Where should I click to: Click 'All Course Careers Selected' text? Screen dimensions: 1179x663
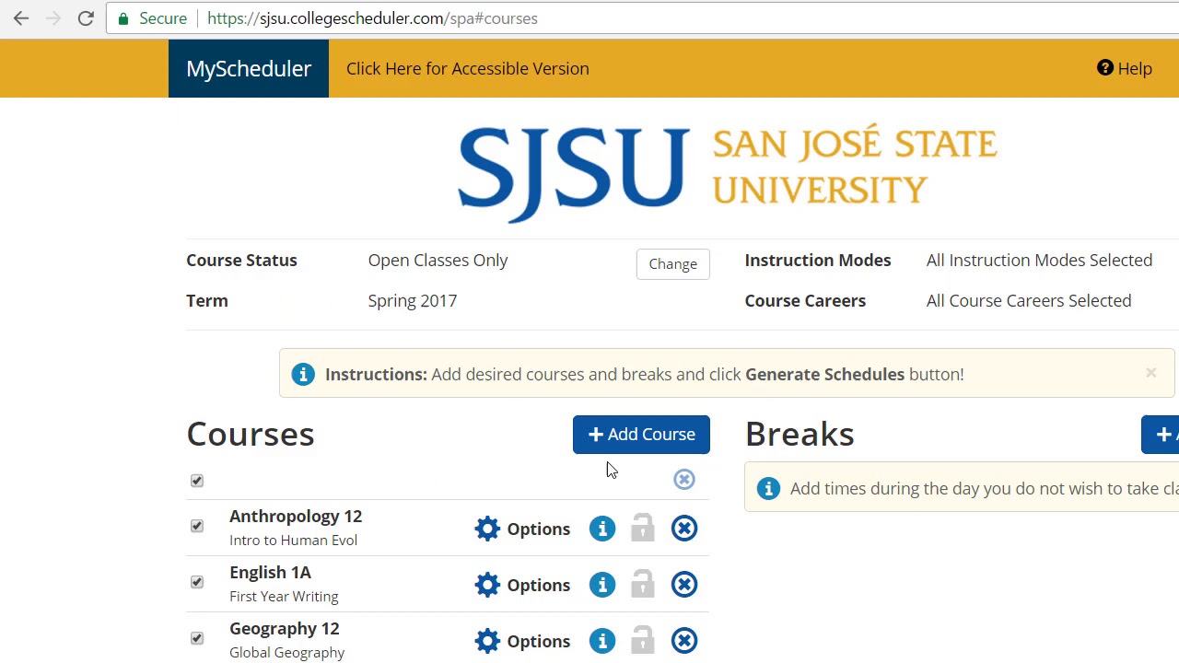click(1029, 300)
